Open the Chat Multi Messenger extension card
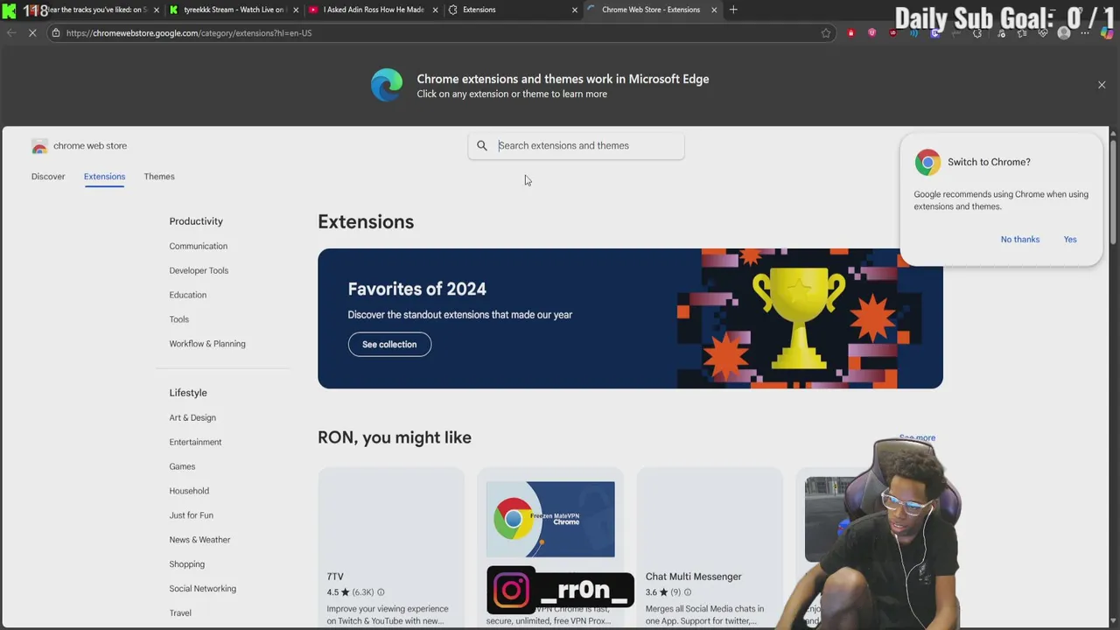 pos(710,549)
